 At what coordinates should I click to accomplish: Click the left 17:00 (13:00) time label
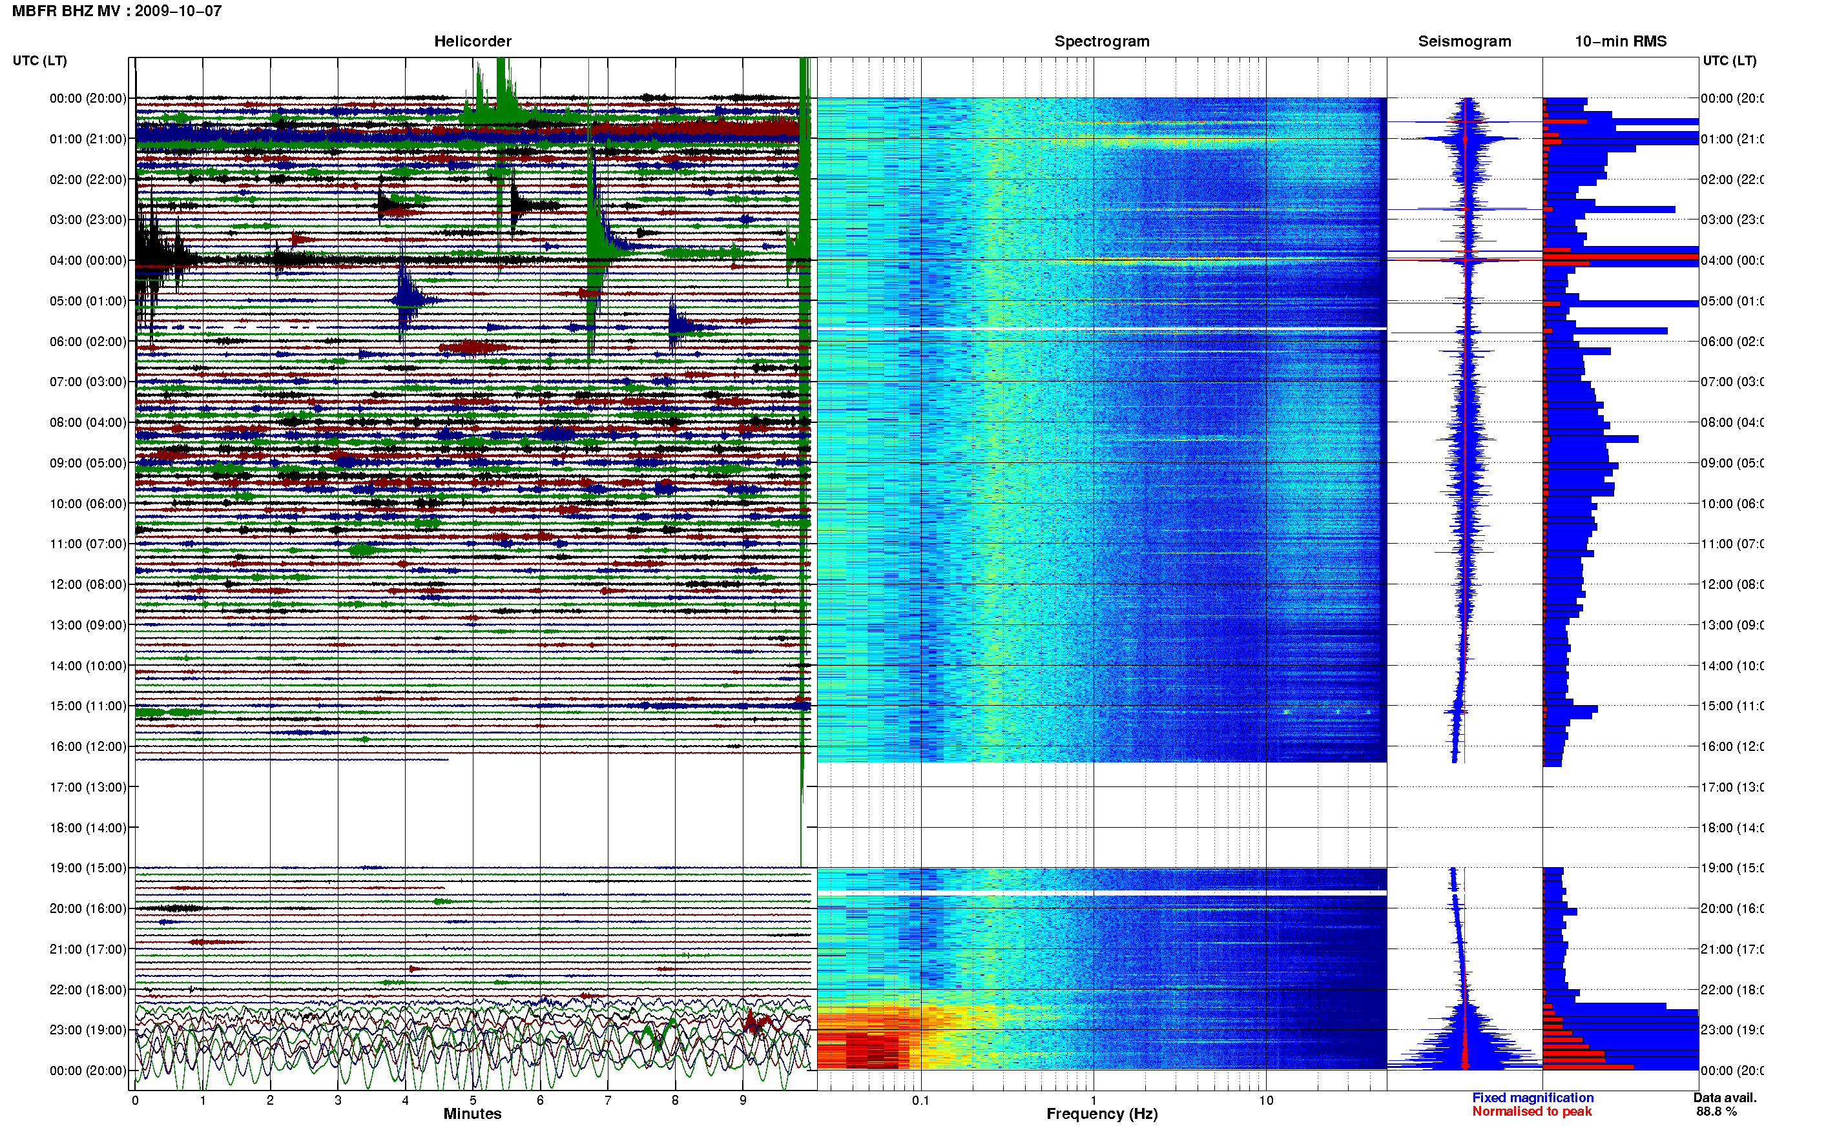pyautogui.click(x=88, y=787)
